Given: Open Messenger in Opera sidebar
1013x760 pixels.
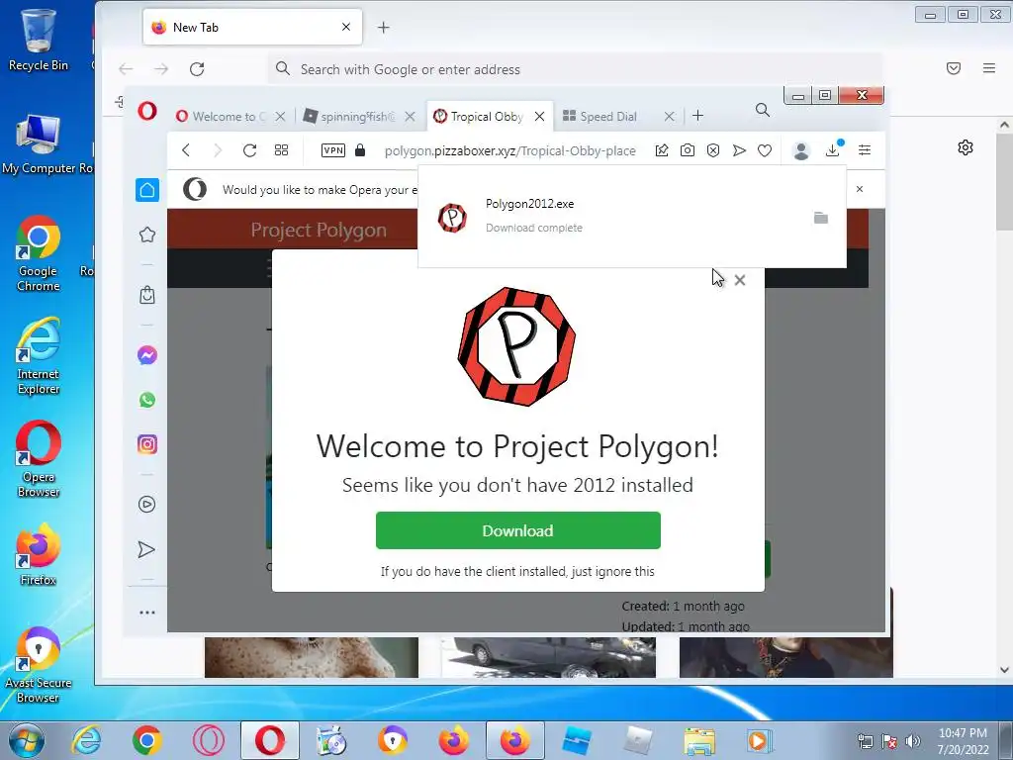Looking at the screenshot, I should [x=147, y=355].
